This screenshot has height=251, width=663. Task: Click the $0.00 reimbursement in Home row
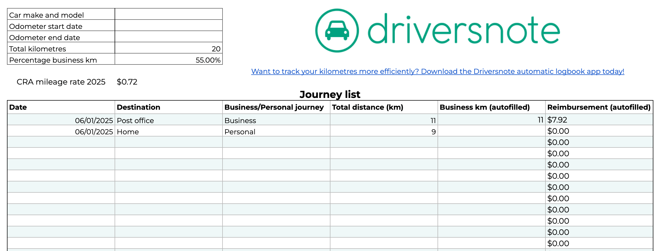coord(599,131)
